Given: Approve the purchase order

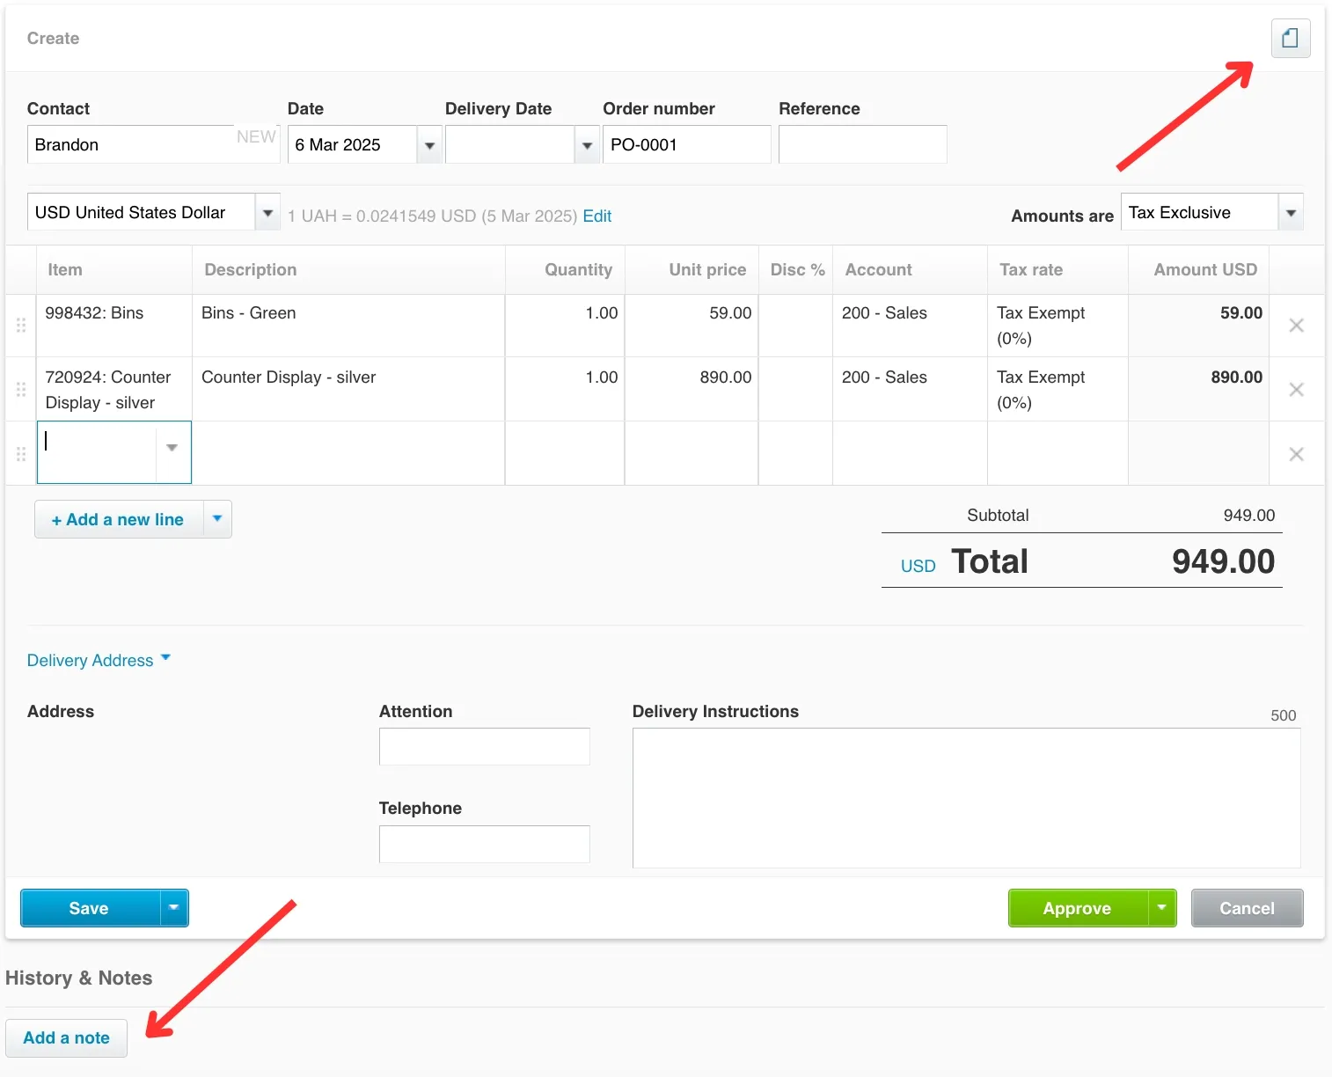Looking at the screenshot, I should [x=1078, y=908].
